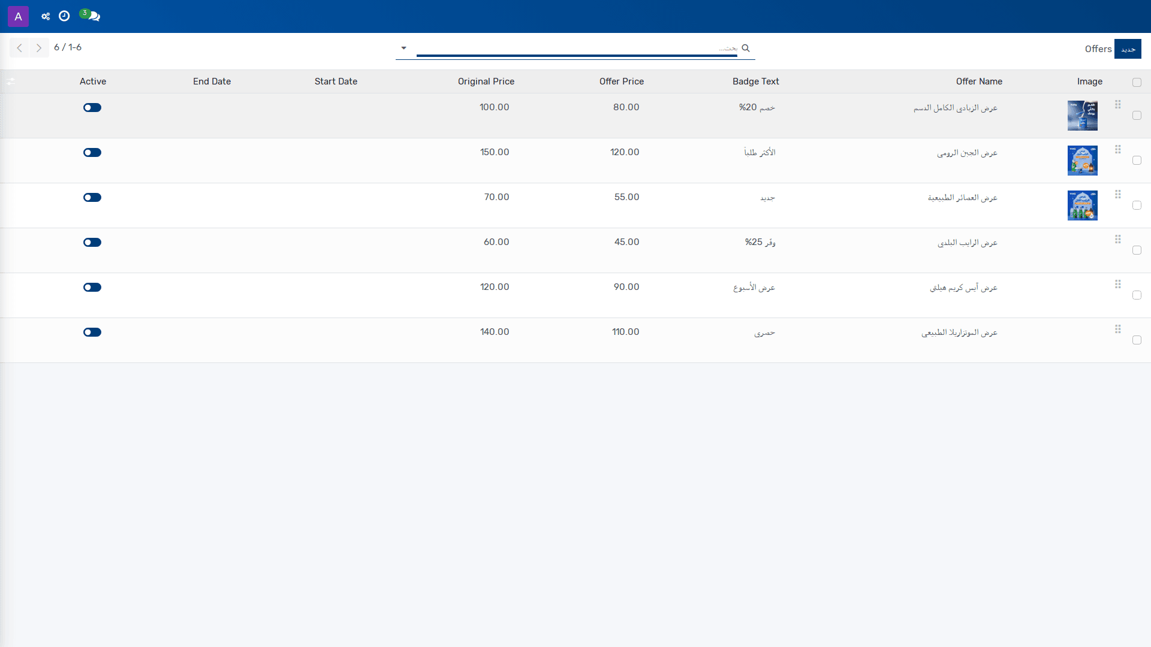This screenshot has height=647, width=1151.
Task: Toggle Active switch for the 45.00 offer
Action: click(92, 243)
